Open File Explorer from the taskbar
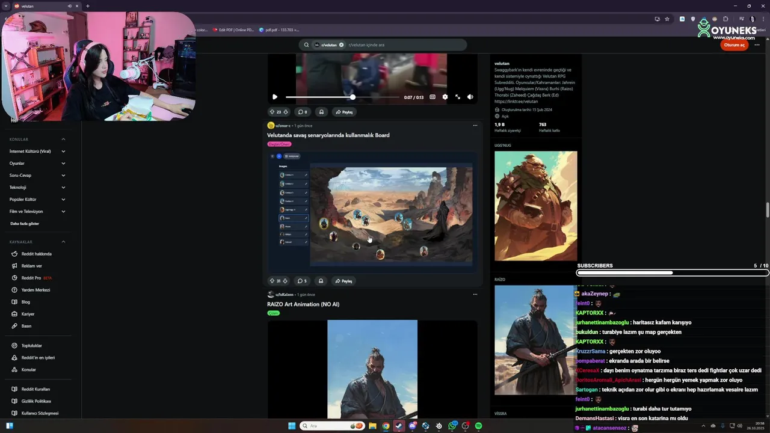Image resolution: width=770 pixels, height=433 pixels. 372,426
